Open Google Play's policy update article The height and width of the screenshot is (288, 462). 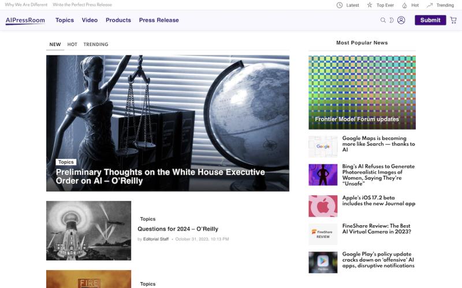[378, 260]
